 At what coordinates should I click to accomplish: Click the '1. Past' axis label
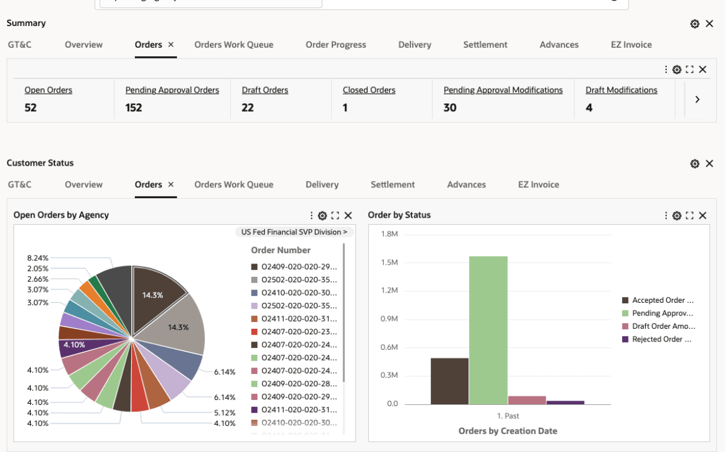click(x=508, y=416)
